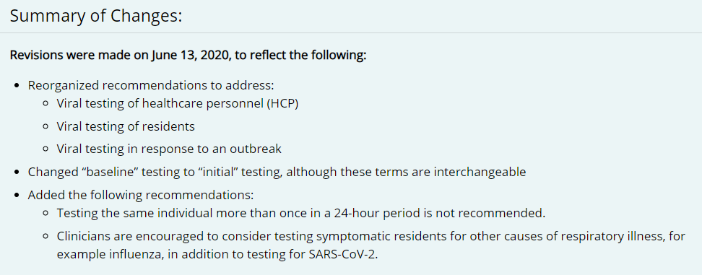Screen dimensions: 702x275
Task: Click the "Viral testing of residents" sub-item
Action: tap(126, 126)
